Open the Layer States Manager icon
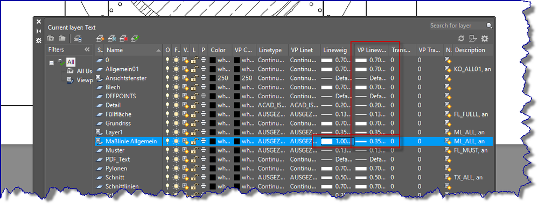Viewport: 538px width, 204px height. pyautogui.click(x=78, y=38)
